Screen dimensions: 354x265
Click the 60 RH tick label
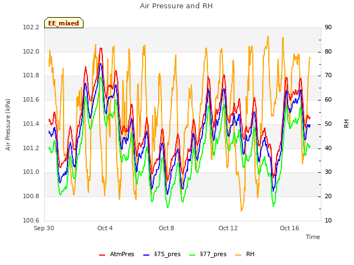(328, 99)
